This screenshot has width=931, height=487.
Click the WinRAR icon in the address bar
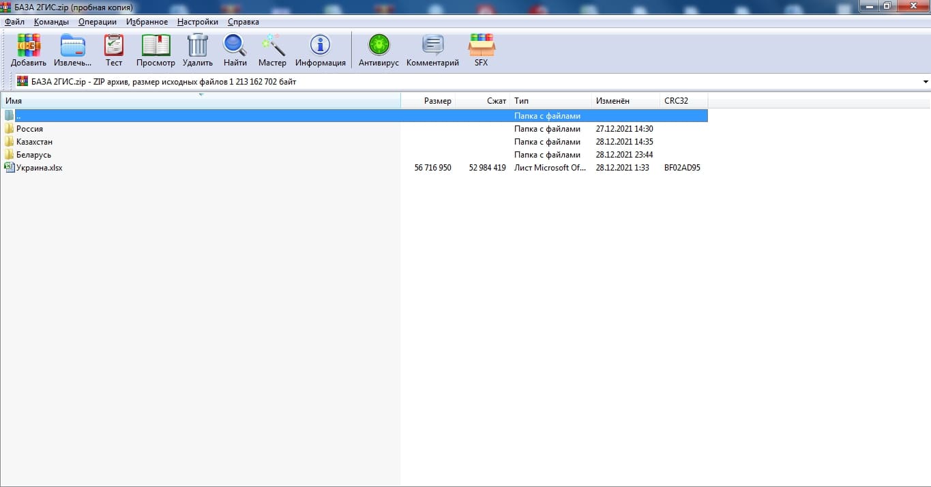(23, 81)
